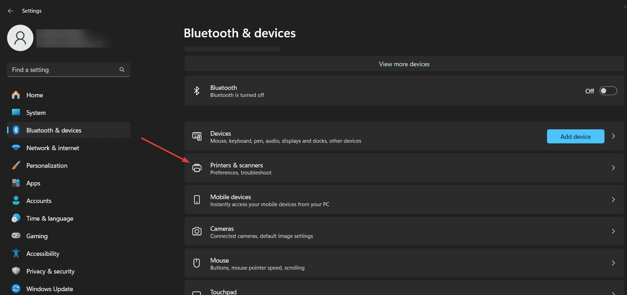Click the Network wifi icon

[16, 148]
